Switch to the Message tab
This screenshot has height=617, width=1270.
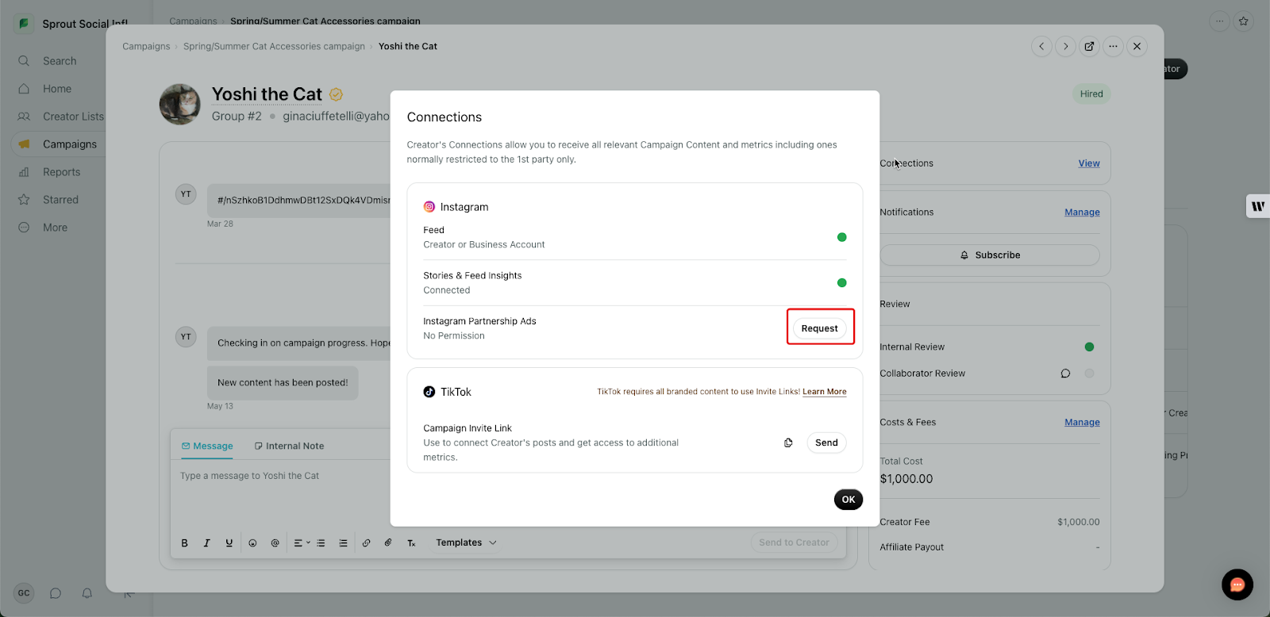coord(207,446)
